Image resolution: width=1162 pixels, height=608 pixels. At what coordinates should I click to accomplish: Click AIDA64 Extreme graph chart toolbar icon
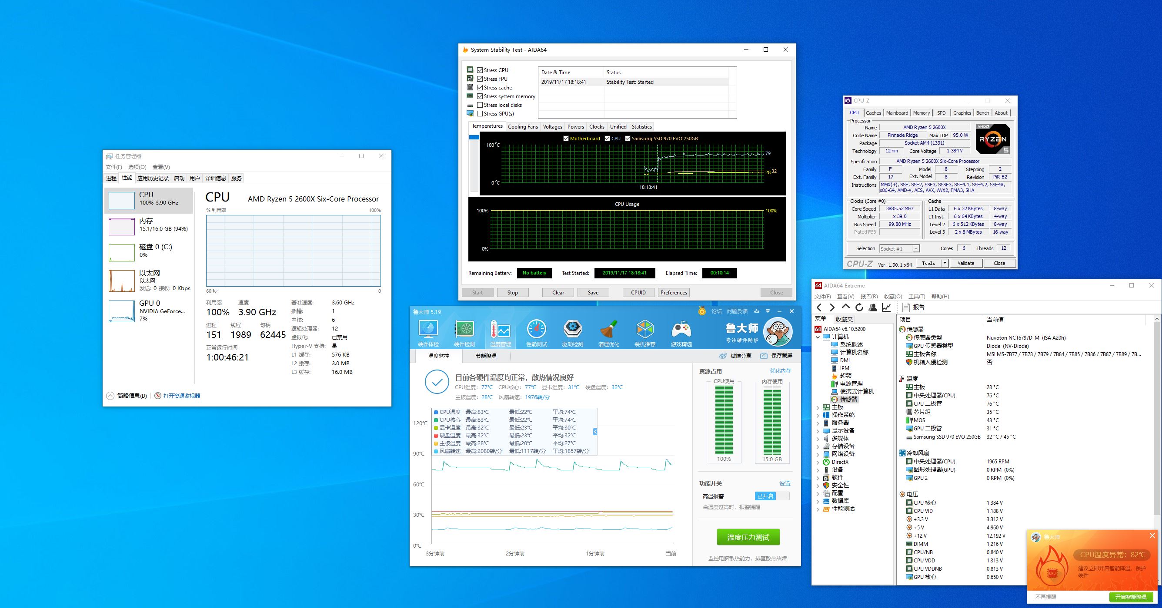click(886, 307)
